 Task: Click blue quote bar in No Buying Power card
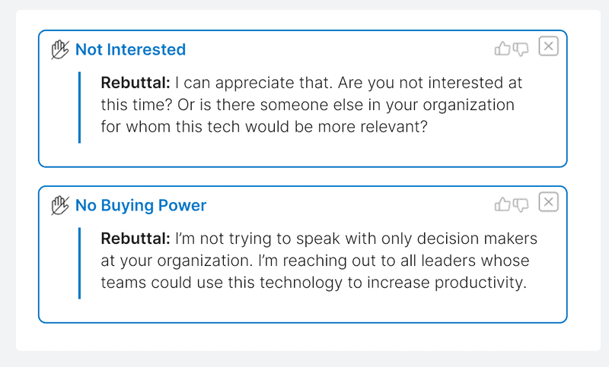click(x=80, y=263)
